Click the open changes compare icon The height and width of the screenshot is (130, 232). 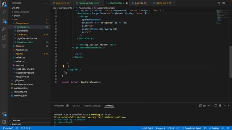tap(219, 3)
